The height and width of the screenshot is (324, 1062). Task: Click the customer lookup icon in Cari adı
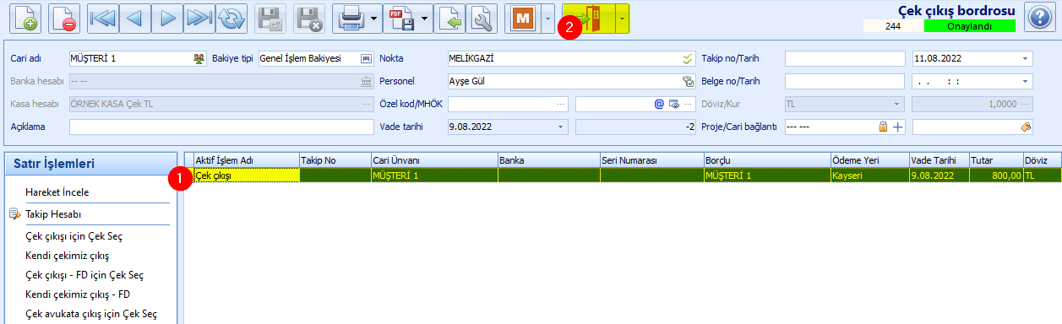tap(199, 58)
